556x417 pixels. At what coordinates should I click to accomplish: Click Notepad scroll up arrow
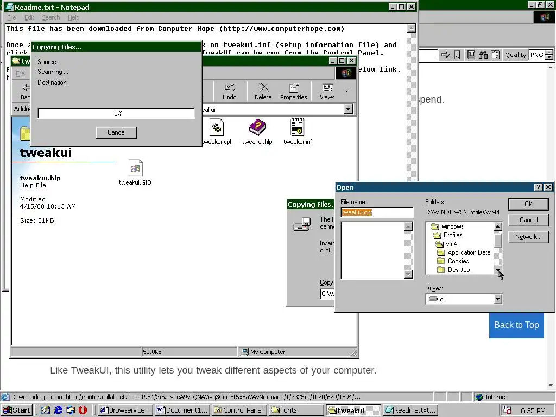point(412,28)
